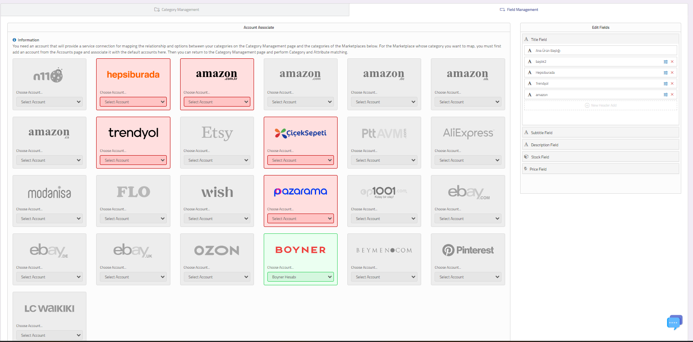Open Select Account dropdown under hepsiburada
This screenshot has width=693, height=342.
coord(133,102)
